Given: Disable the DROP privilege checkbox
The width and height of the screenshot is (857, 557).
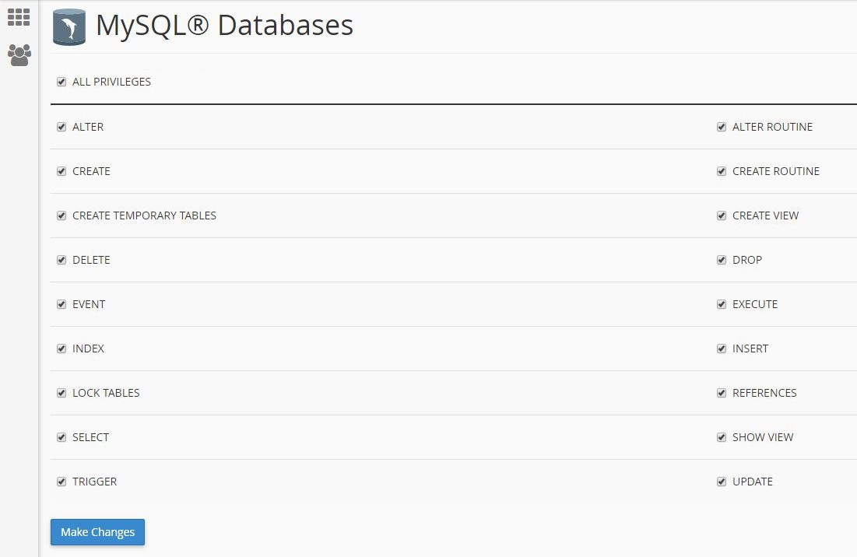Looking at the screenshot, I should [x=722, y=260].
